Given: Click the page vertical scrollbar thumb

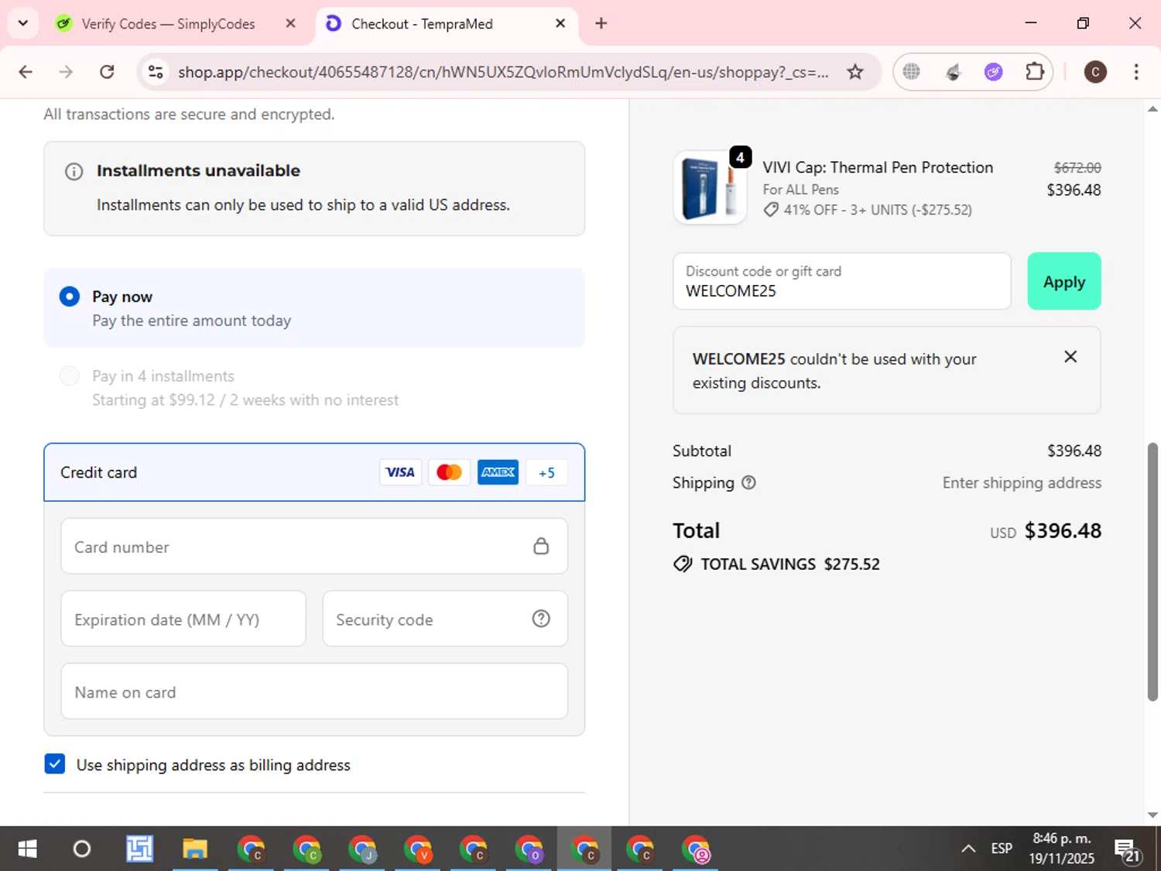Looking at the screenshot, I should pyautogui.click(x=1152, y=571).
